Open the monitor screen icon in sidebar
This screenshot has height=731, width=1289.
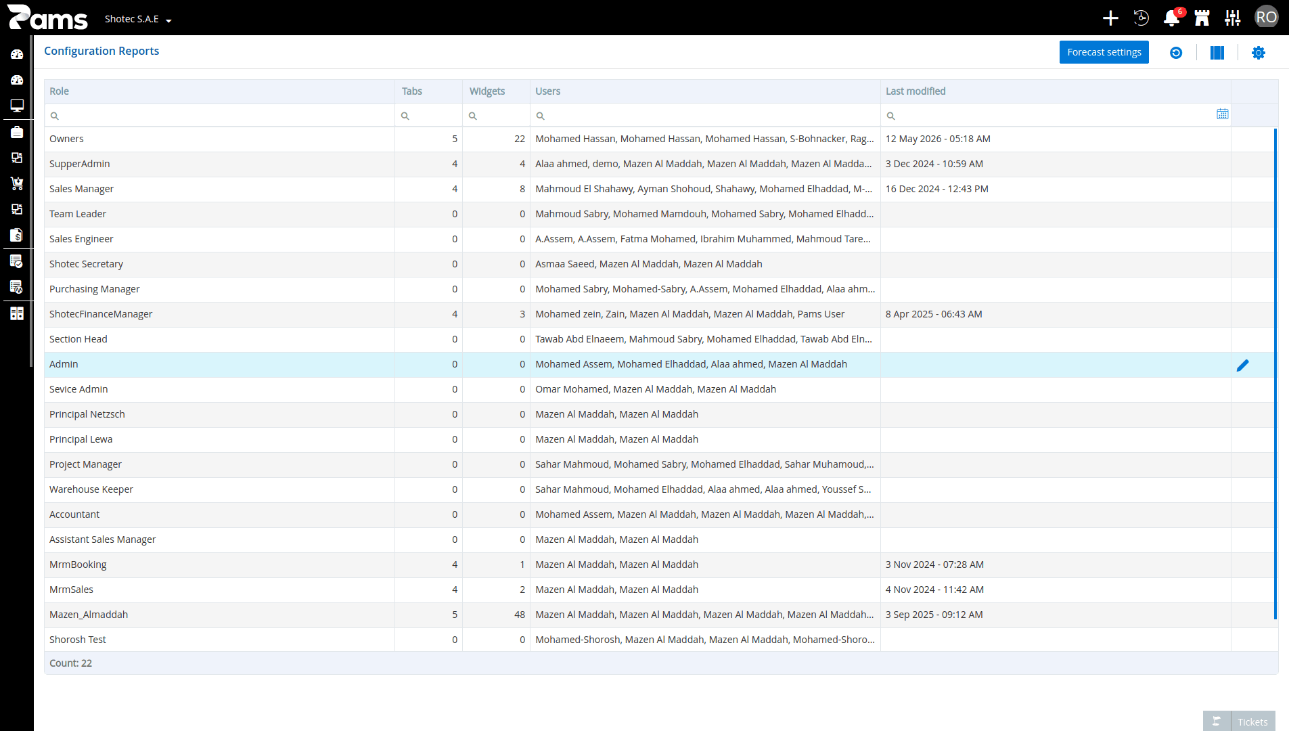tap(17, 106)
